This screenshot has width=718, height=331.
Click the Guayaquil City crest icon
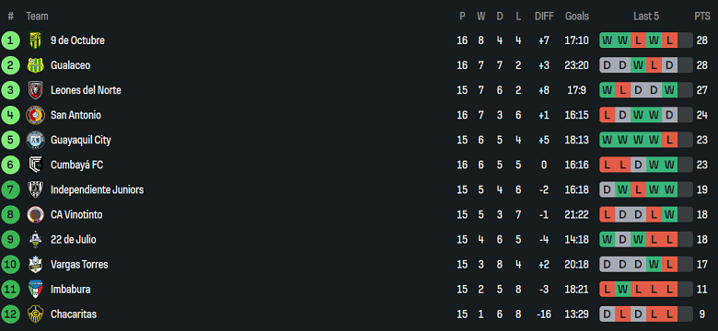coord(35,140)
